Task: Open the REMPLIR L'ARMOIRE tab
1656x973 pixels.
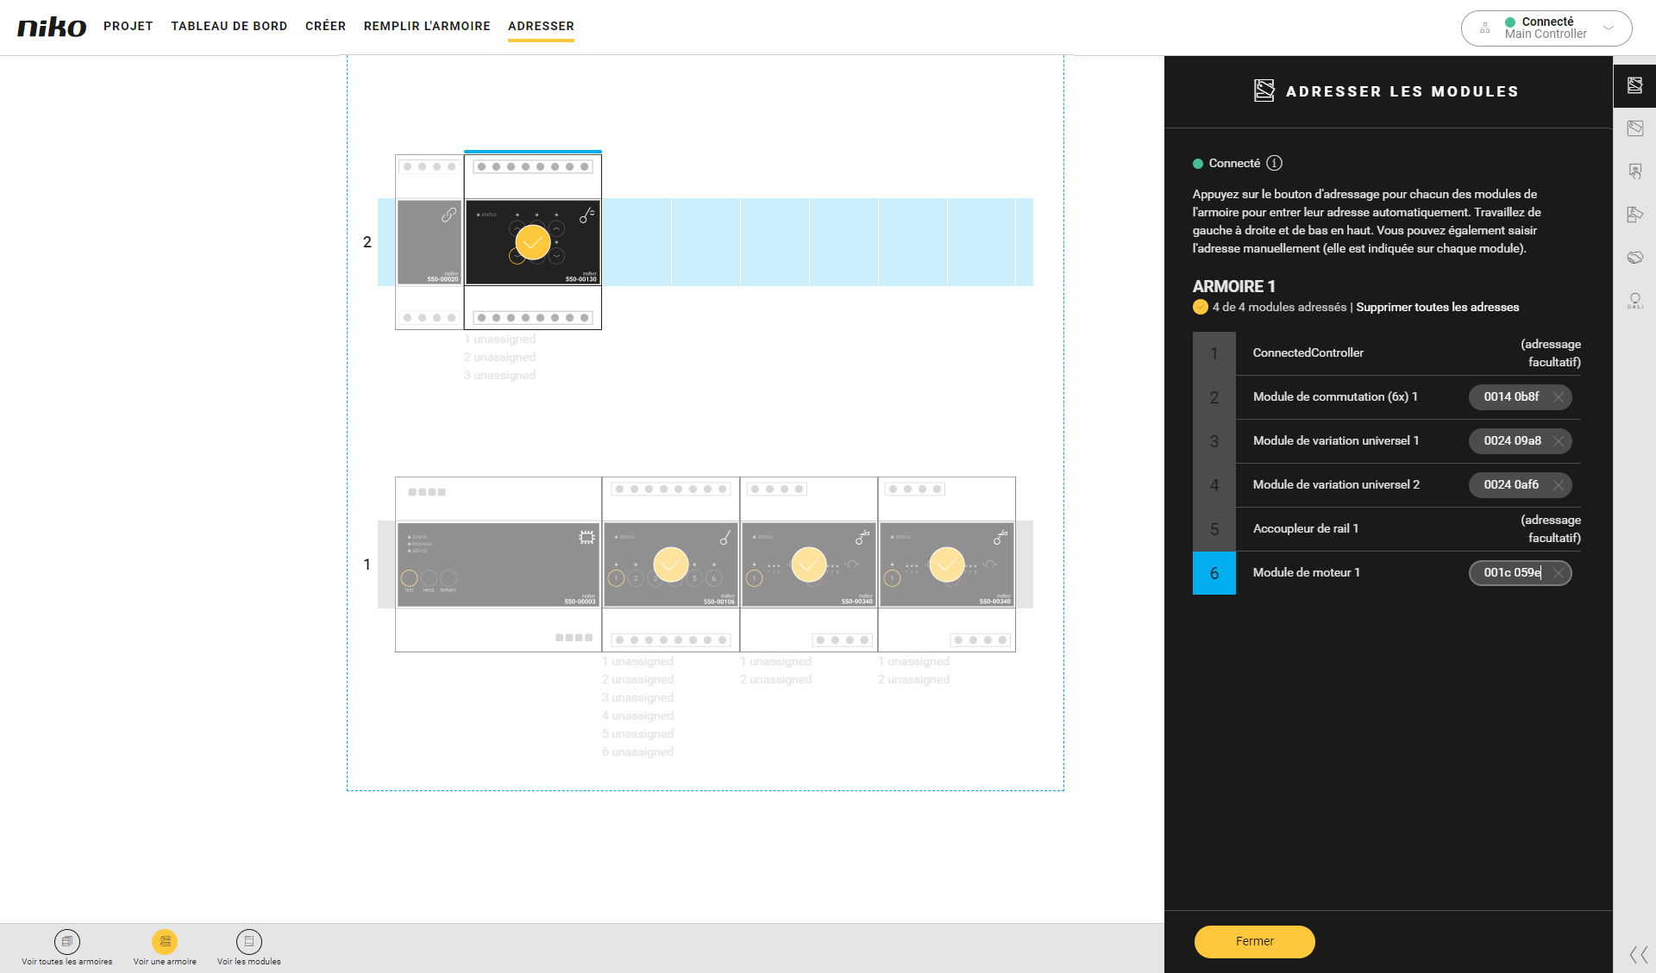Action: click(426, 26)
